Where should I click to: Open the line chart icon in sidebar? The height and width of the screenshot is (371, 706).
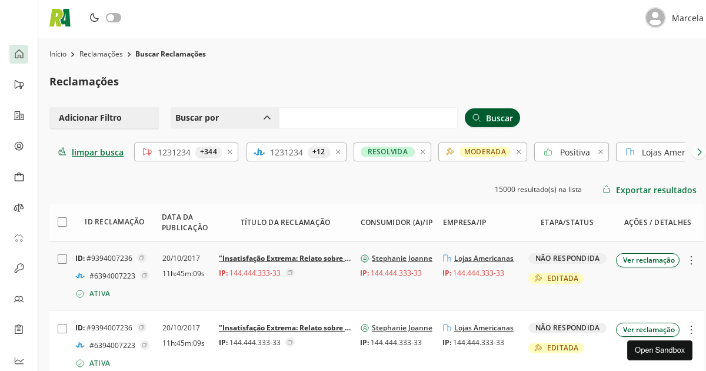click(19, 360)
